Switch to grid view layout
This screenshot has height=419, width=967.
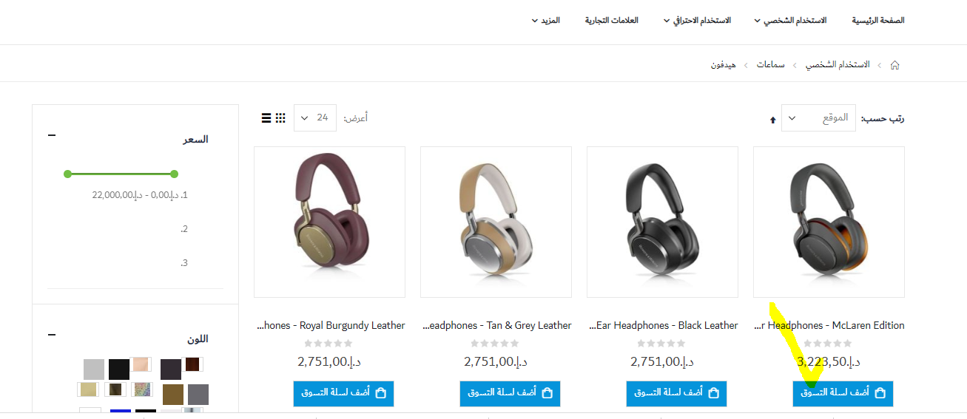tap(280, 117)
